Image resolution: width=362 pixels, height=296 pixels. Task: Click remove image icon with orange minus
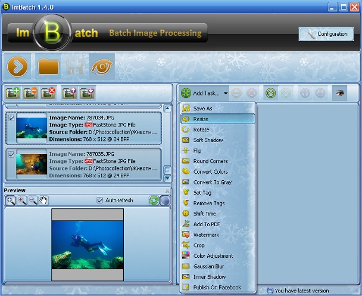pos(30,93)
